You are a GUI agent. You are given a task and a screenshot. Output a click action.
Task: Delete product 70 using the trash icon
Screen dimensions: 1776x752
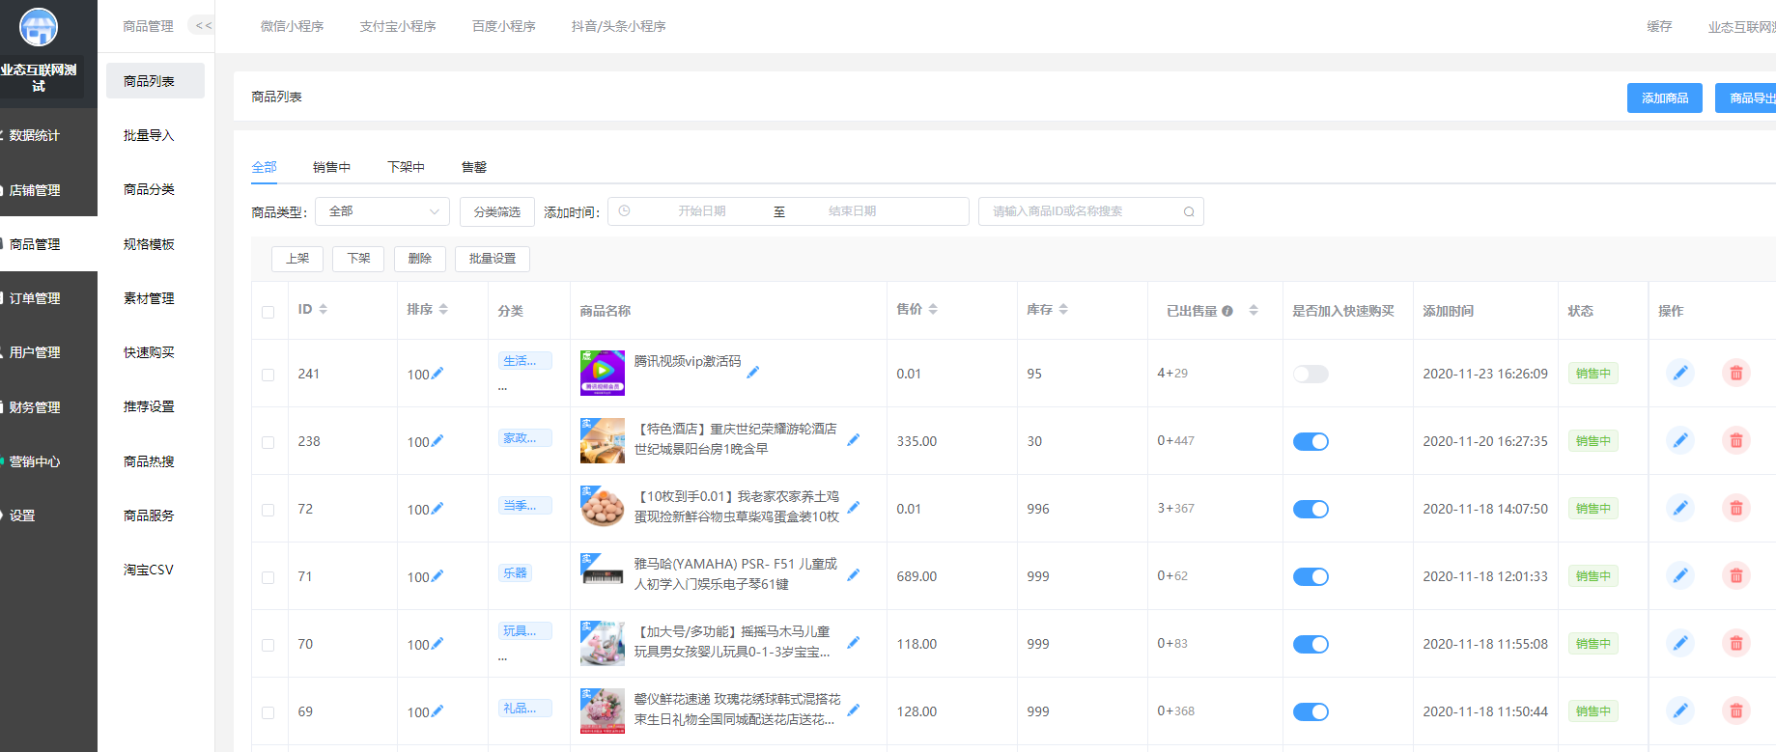click(1735, 643)
